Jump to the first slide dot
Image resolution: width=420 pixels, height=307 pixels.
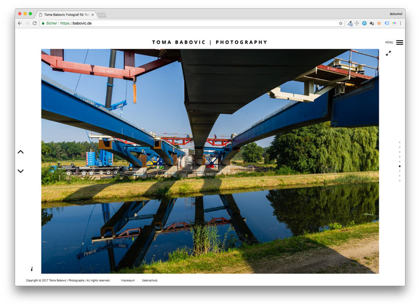[x=400, y=142]
